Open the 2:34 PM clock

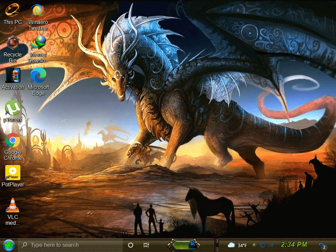click(x=294, y=244)
